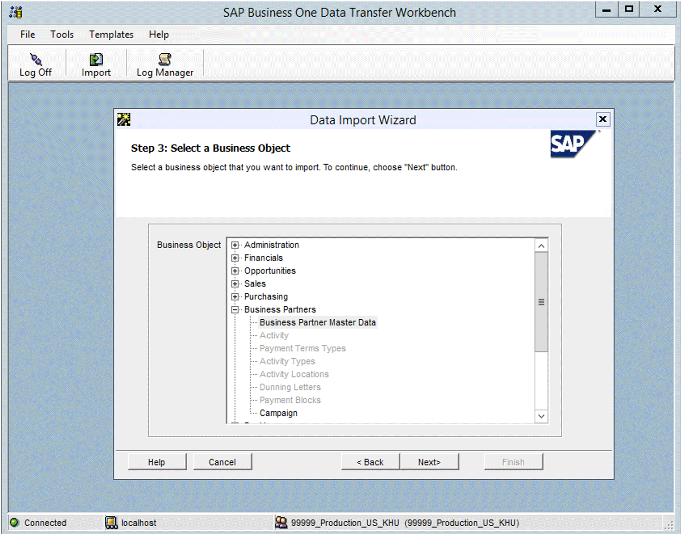682x534 pixels.
Task: Select Payment Terms Types item
Action: tap(302, 348)
